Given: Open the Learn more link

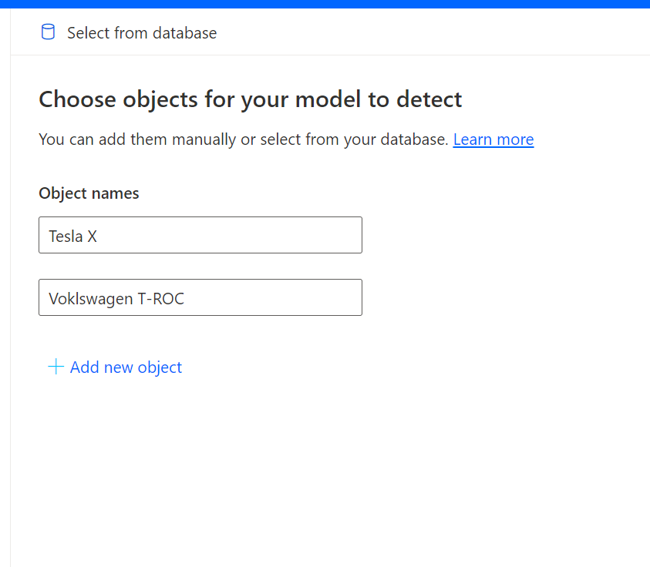Looking at the screenshot, I should click(x=493, y=139).
